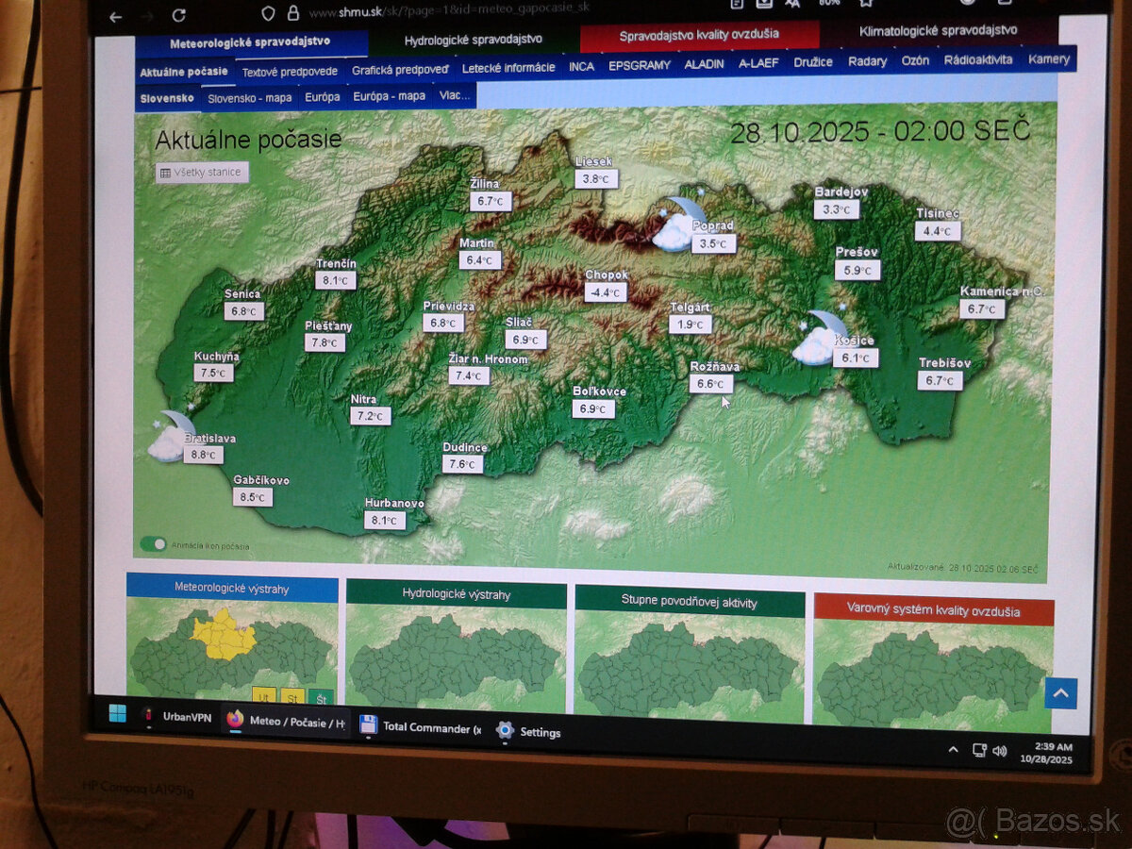
Task: Click the Poprad weather icon on map
Action: pyautogui.click(x=677, y=225)
